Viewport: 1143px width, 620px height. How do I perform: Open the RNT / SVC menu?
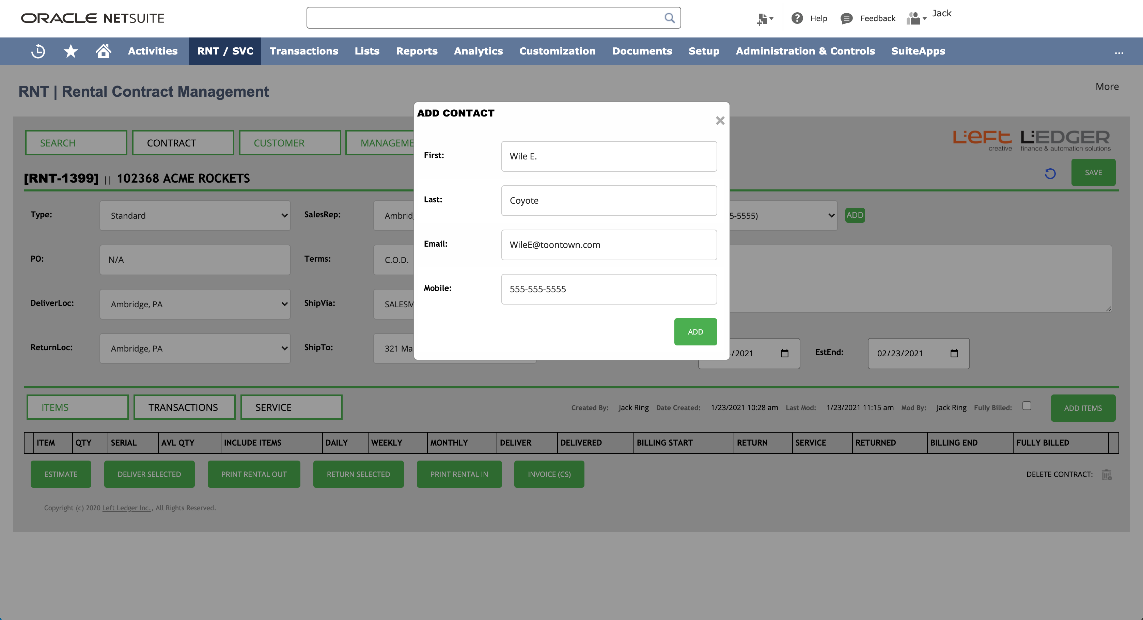(225, 51)
